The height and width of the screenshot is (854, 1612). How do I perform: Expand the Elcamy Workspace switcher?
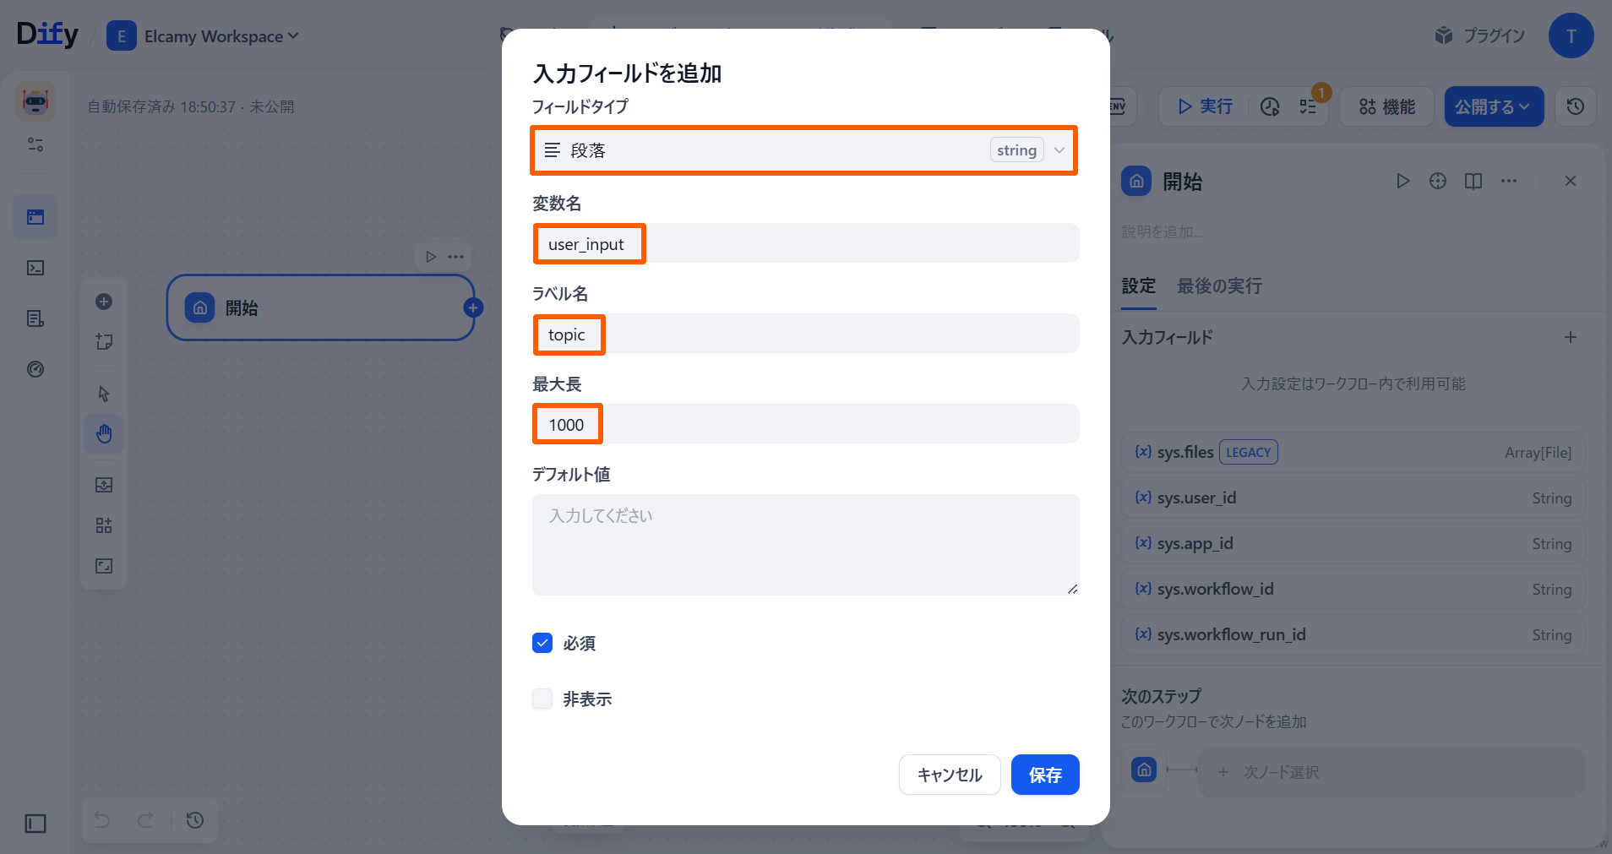(x=221, y=36)
